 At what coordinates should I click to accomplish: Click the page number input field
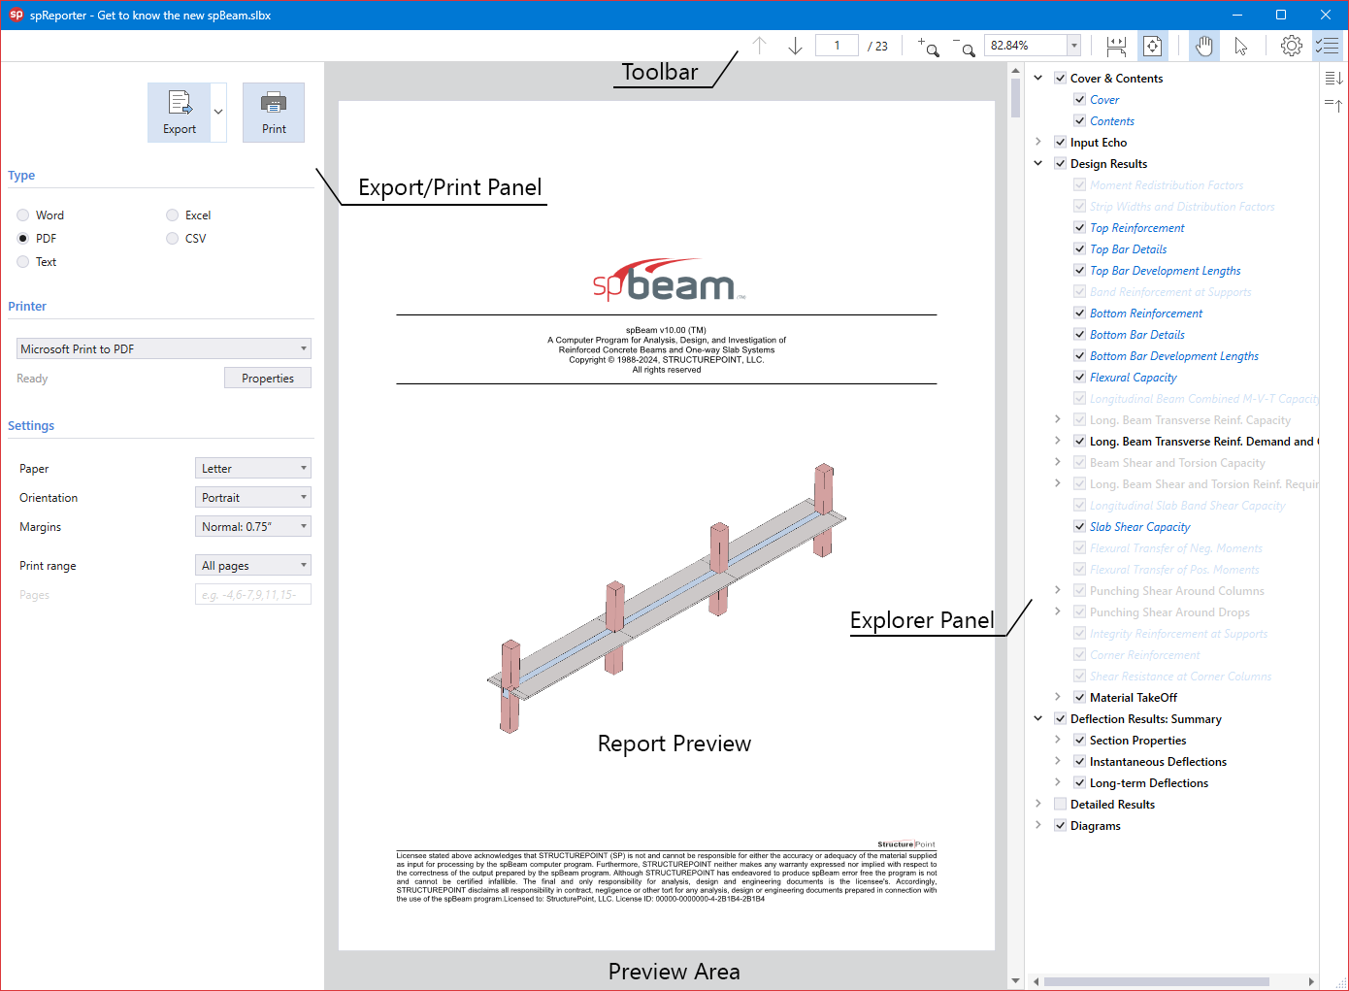tap(837, 46)
